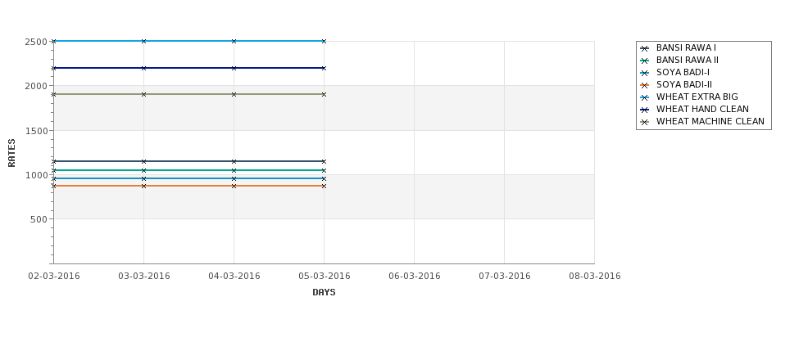Click the green line data point on 04-03-2016
This screenshot has height=351, width=799.
click(x=234, y=170)
